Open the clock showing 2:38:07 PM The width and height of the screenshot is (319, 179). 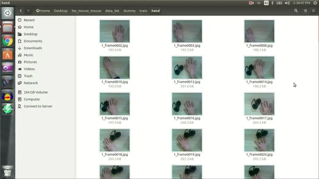click(x=301, y=3)
